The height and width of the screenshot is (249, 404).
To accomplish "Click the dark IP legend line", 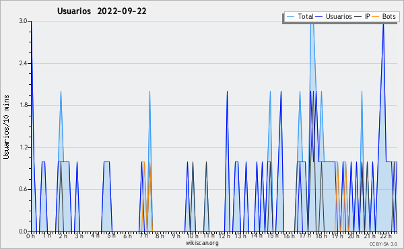I will coord(358,17).
